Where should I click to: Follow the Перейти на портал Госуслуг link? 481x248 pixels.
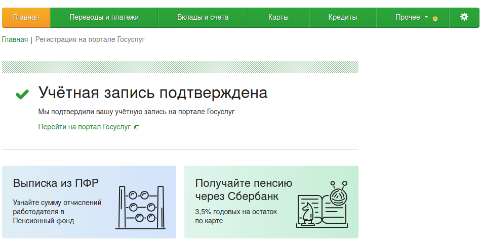(85, 127)
